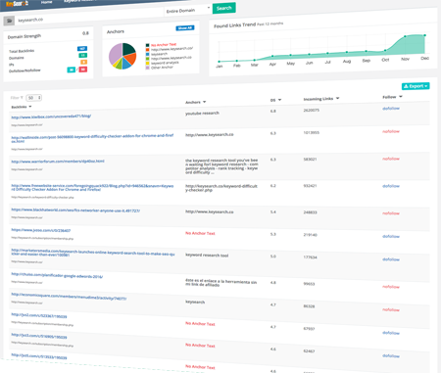Open the Home menu item
This screenshot has height=373, width=441.
(x=47, y=2)
